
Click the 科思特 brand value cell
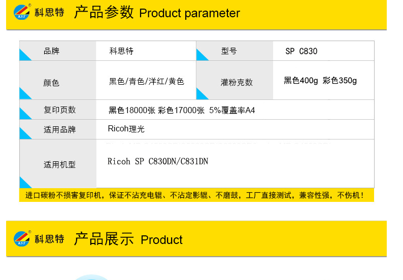(x=146, y=51)
